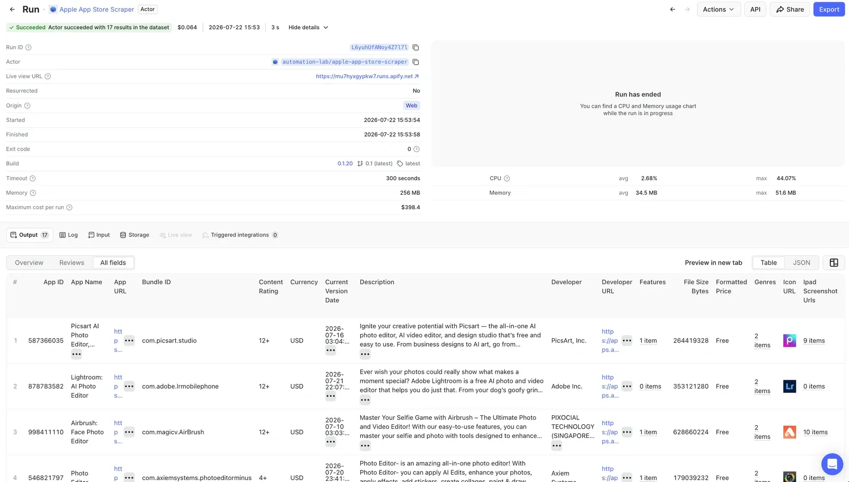849x482 pixels.
Task: Show help for CPU usage
Action: pos(507,178)
